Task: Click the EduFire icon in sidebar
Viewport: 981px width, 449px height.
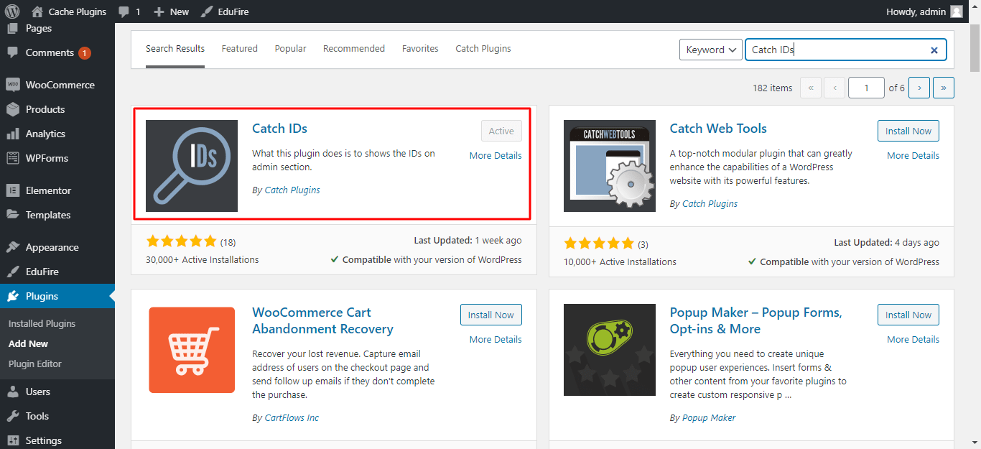Action: coord(12,272)
